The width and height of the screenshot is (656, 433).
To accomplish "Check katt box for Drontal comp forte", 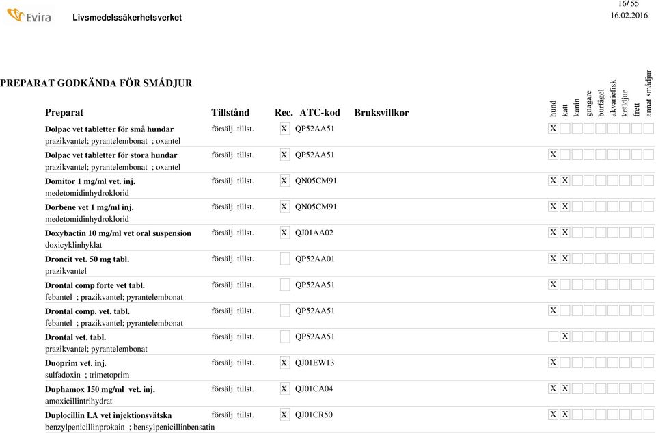I will coord(565,285).
